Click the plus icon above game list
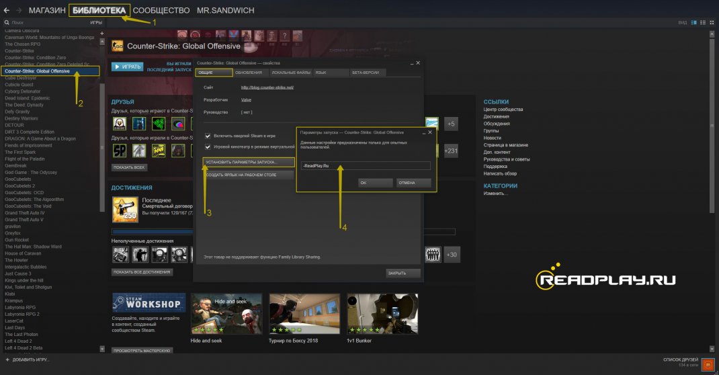 pyautogui.click(x=101, y=33)
